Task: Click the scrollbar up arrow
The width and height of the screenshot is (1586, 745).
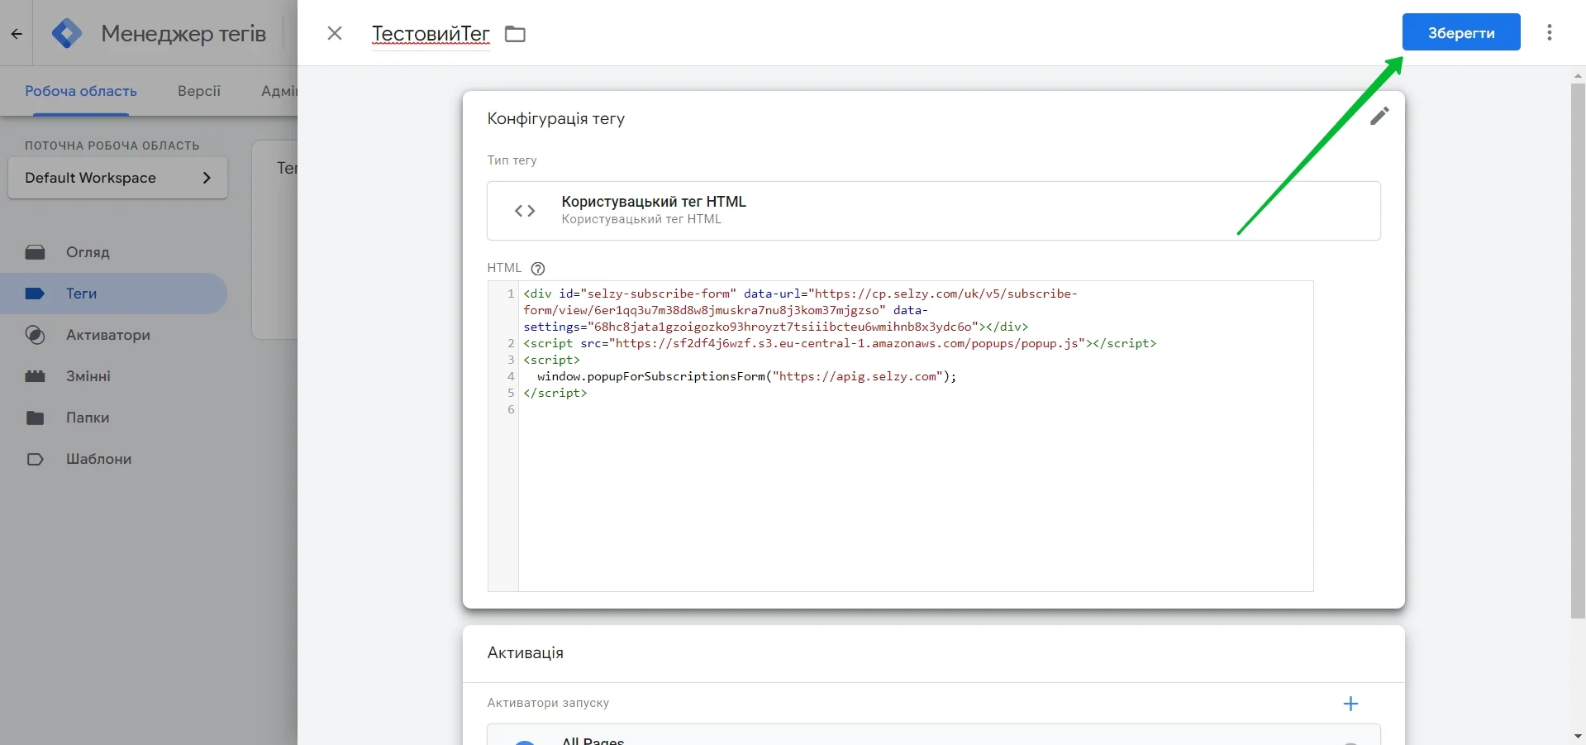Action: point(1578,75)
